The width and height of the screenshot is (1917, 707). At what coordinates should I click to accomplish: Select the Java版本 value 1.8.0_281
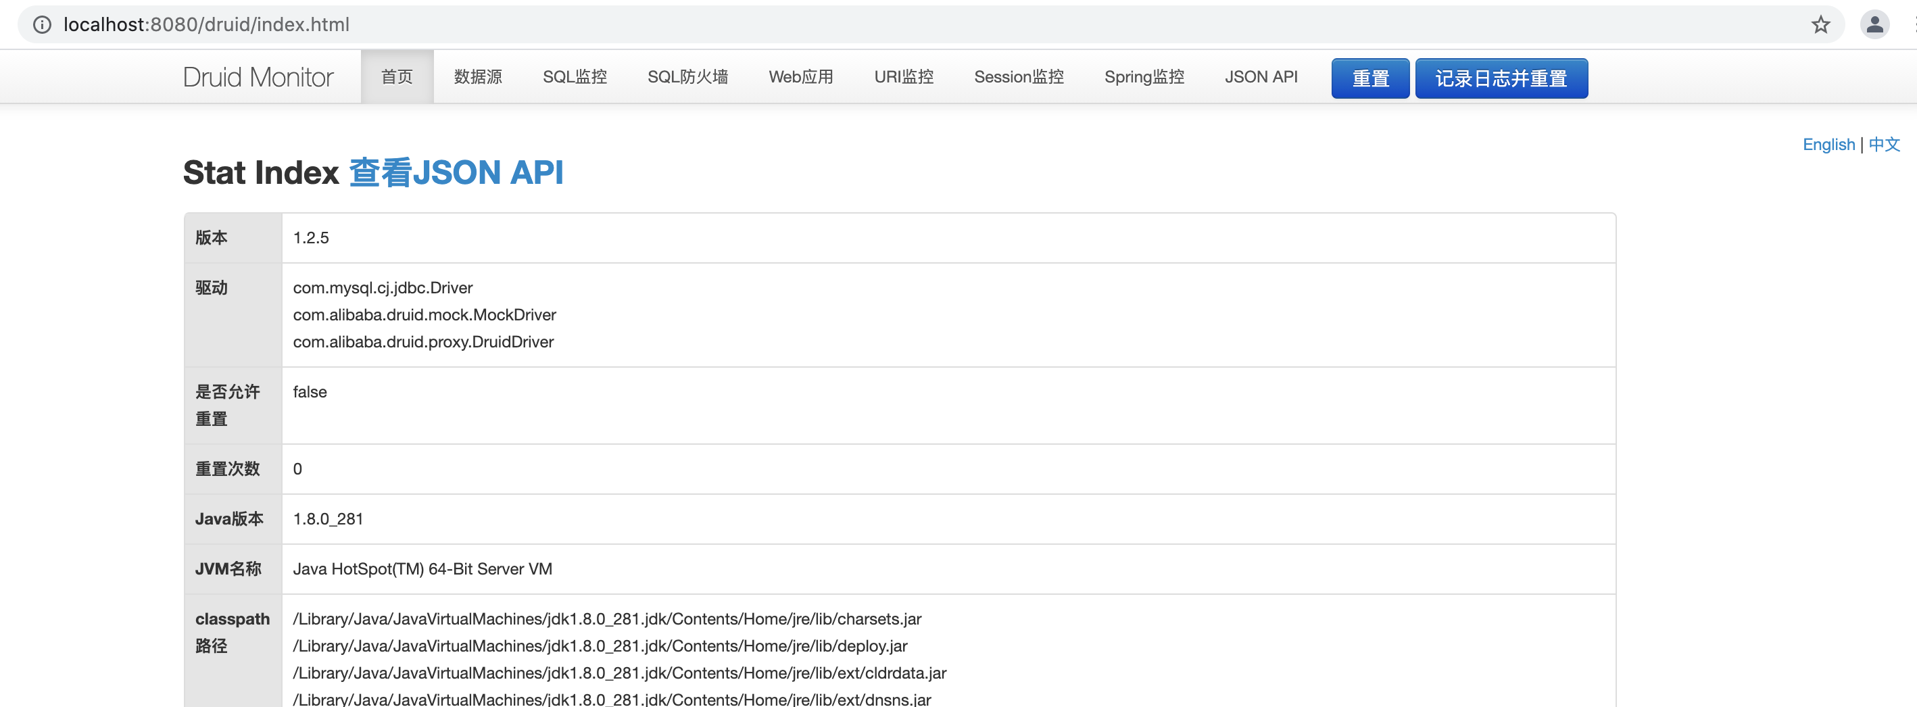327,518
